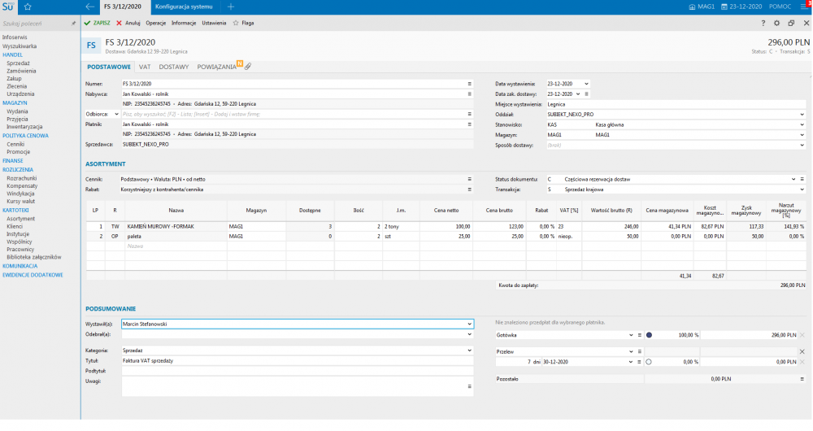Click the empty Nazwa new row cell
This screenshot has width=813, height=431.
176,246
